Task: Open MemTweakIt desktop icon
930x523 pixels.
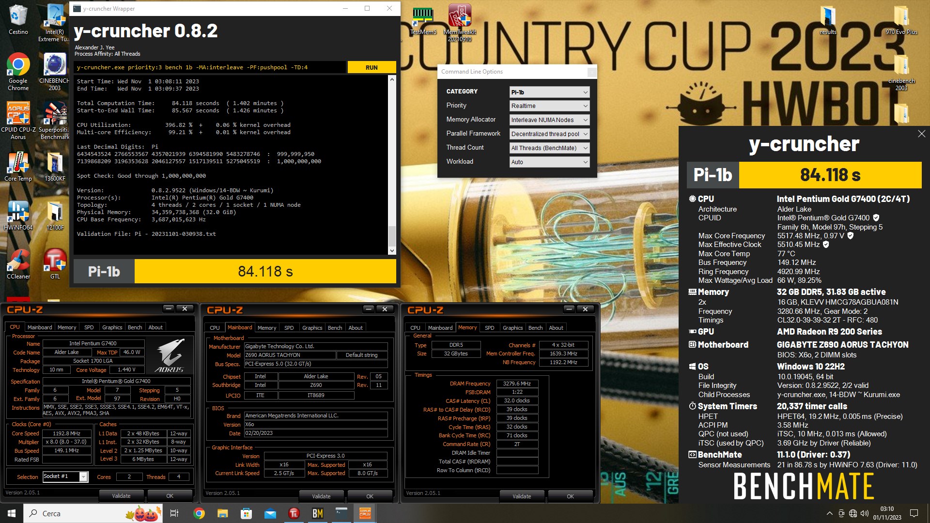Action: (460, 23)
